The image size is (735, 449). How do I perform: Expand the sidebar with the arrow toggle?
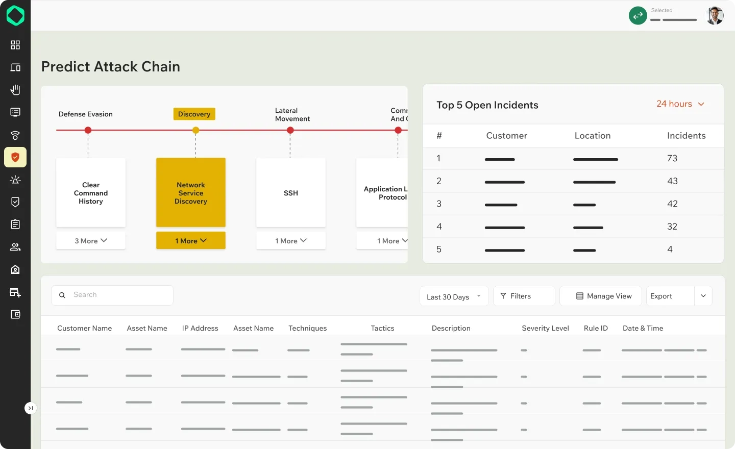coord(31,408)
